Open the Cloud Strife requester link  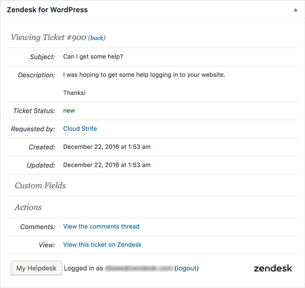tap(80, 129)
